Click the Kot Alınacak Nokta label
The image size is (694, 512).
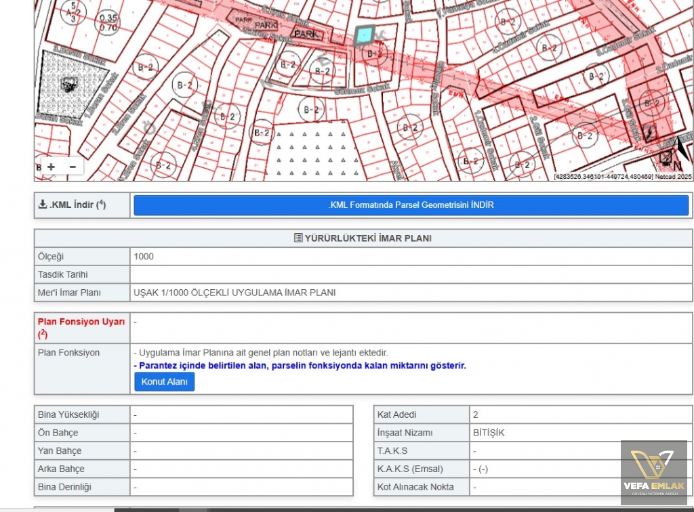(x=415, y=487)
